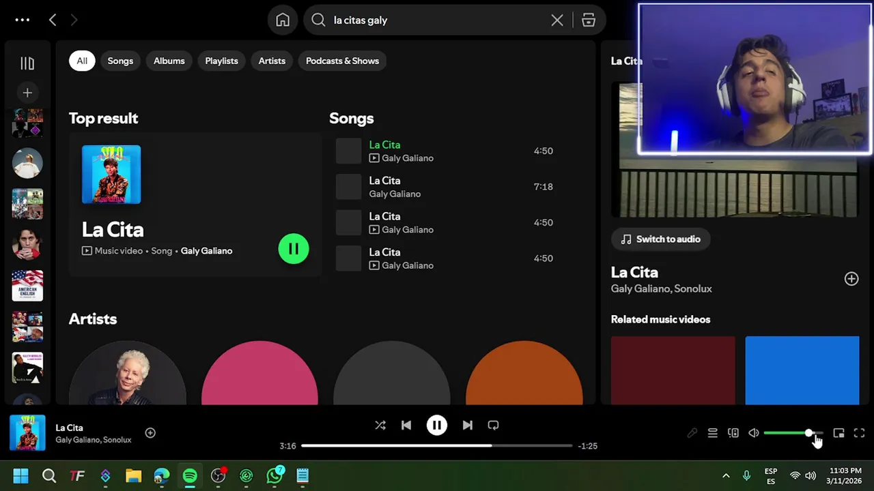Add now-playing track to Liked Songs
Image resolution: width=874 pixels, height=491 pixels.
pyautogui.click(x=150, y=433)
